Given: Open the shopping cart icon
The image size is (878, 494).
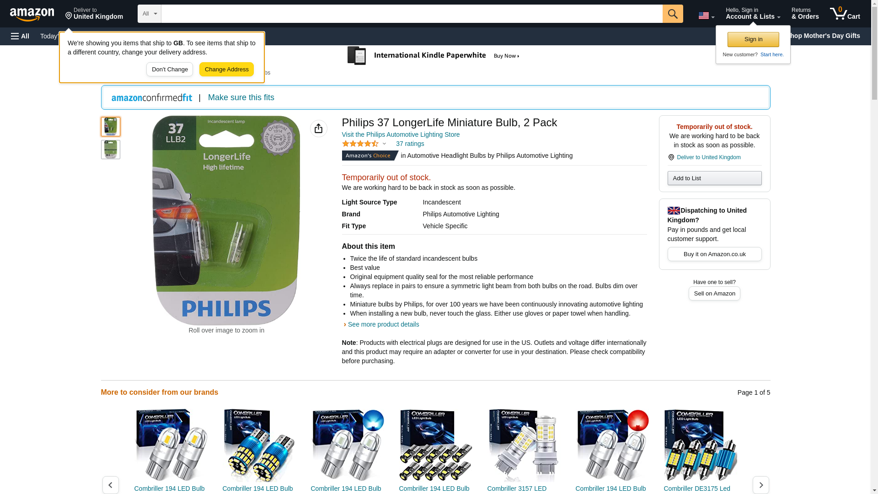Looking at the screenshot, I should (x=845, y=13).
